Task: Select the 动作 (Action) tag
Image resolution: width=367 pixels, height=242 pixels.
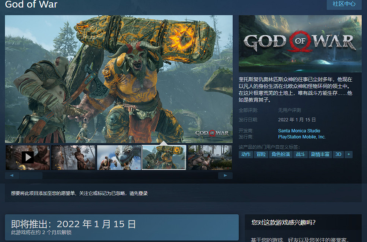Action: click(x=246, y=154)
